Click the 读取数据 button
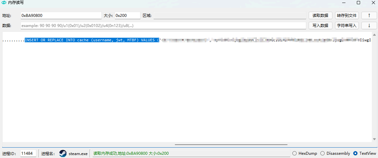Screen dimensions: 378x158 pos(320,16)
